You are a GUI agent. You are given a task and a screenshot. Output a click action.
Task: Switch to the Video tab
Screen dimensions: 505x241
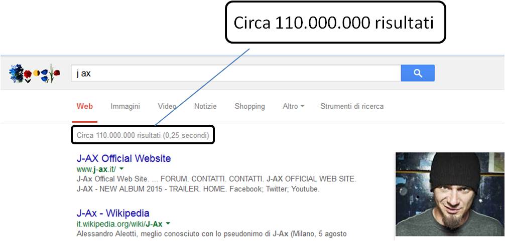[x=167, y=106]
